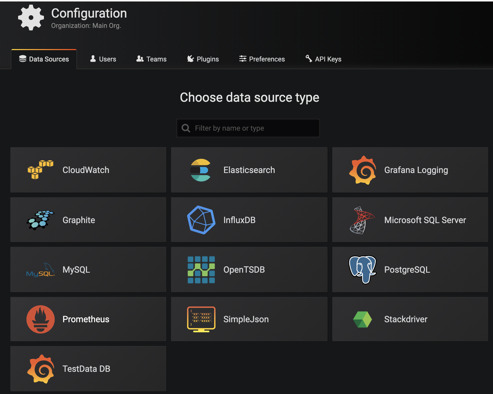Open the Data Sources tab

click(x=44, y=59)
